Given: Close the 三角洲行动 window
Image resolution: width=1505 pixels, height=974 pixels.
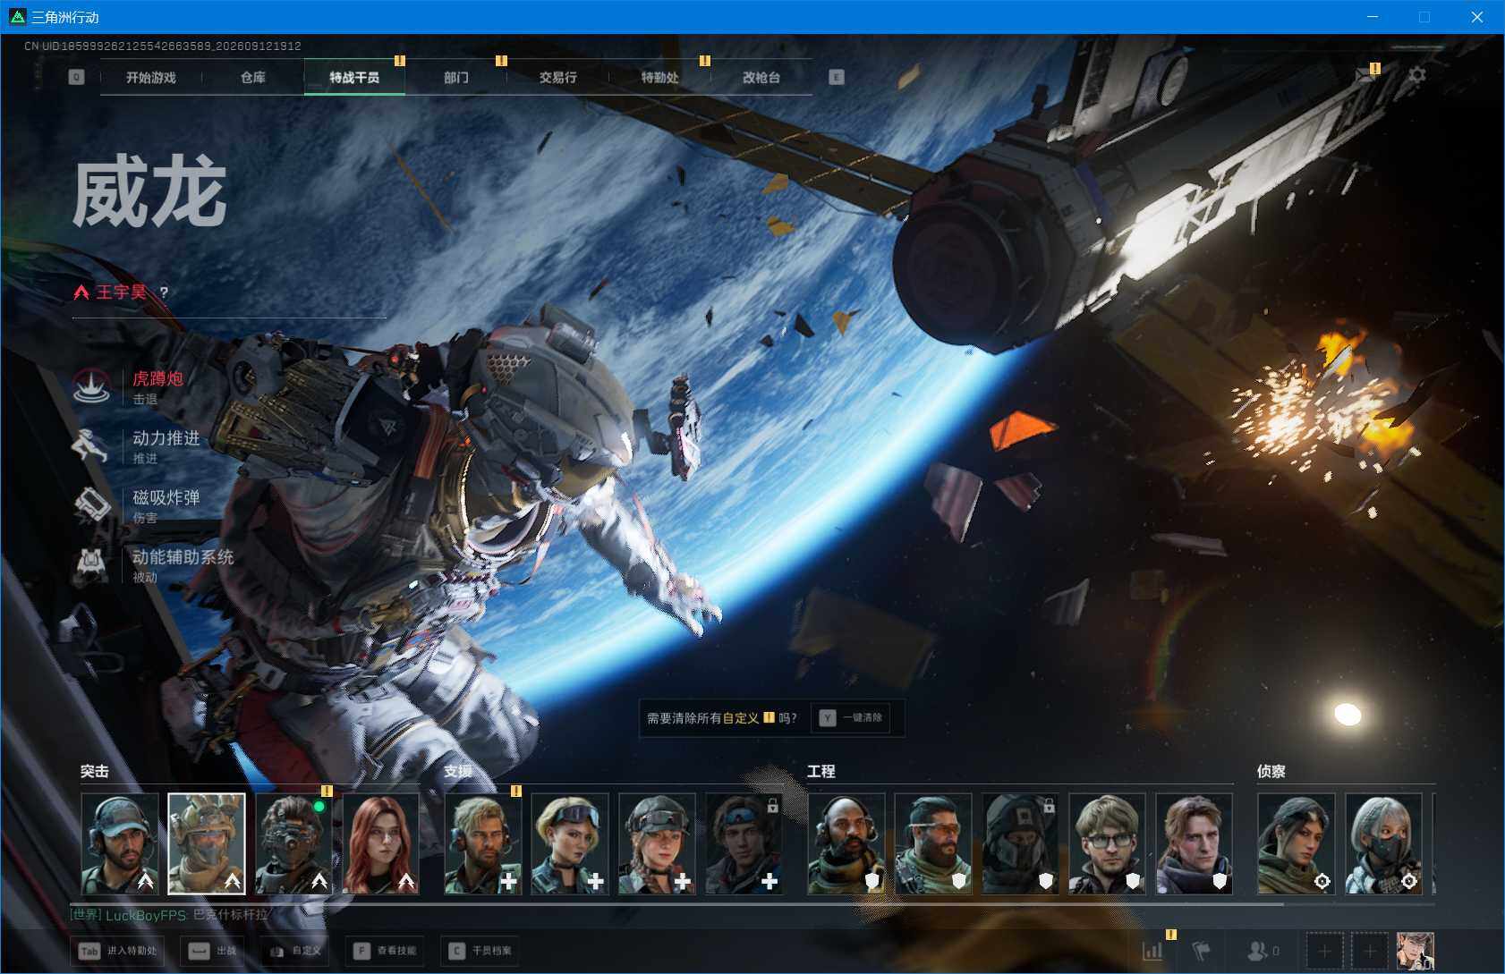Looking at the screenshot, I should click(1477, 17).
